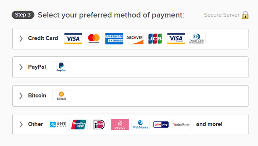The image size is (258, 146).
Task: Pick the pink Klarna icon
Action: tap(120, 124)
